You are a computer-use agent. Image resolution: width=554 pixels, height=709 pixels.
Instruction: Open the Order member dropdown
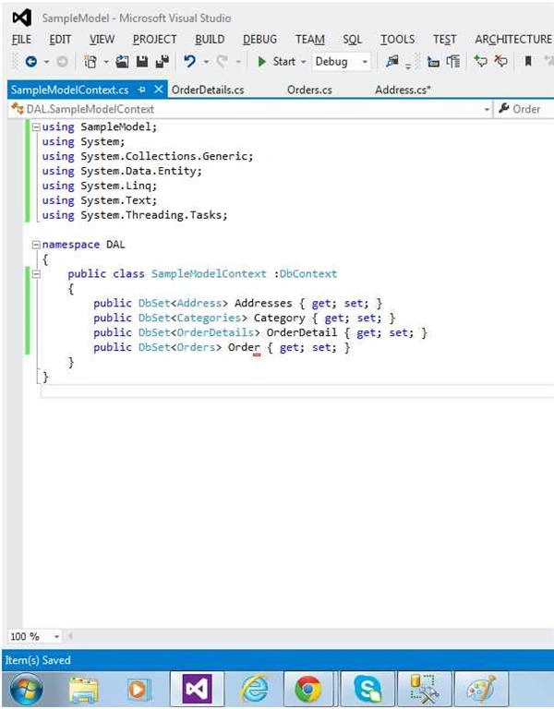[x=524, y=109]
